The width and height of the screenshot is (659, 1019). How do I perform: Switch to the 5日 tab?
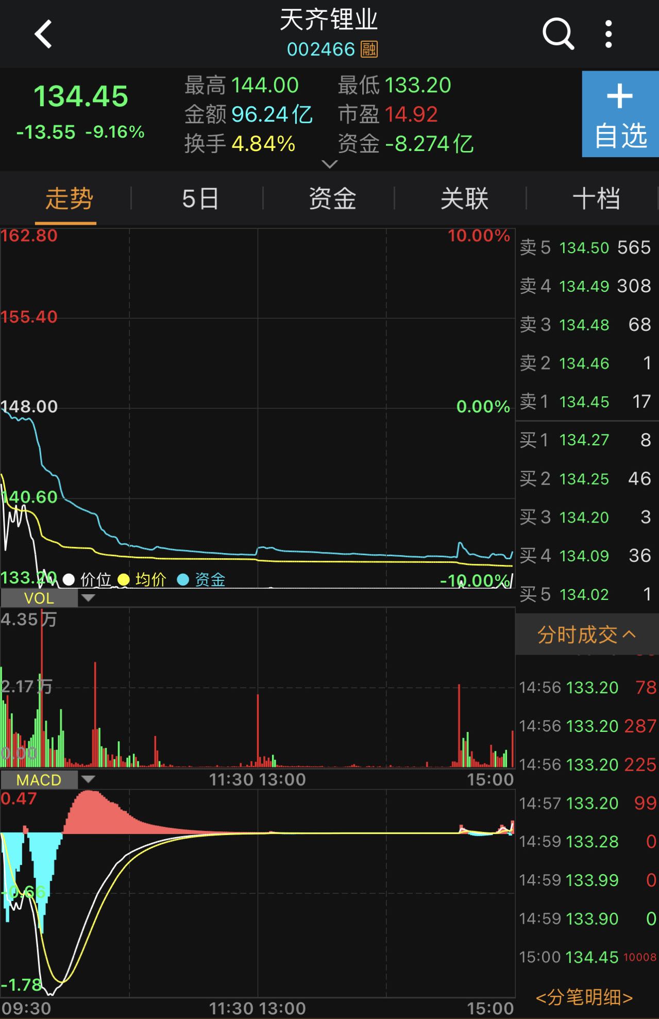pyautogui.click(x=200, y=199)
